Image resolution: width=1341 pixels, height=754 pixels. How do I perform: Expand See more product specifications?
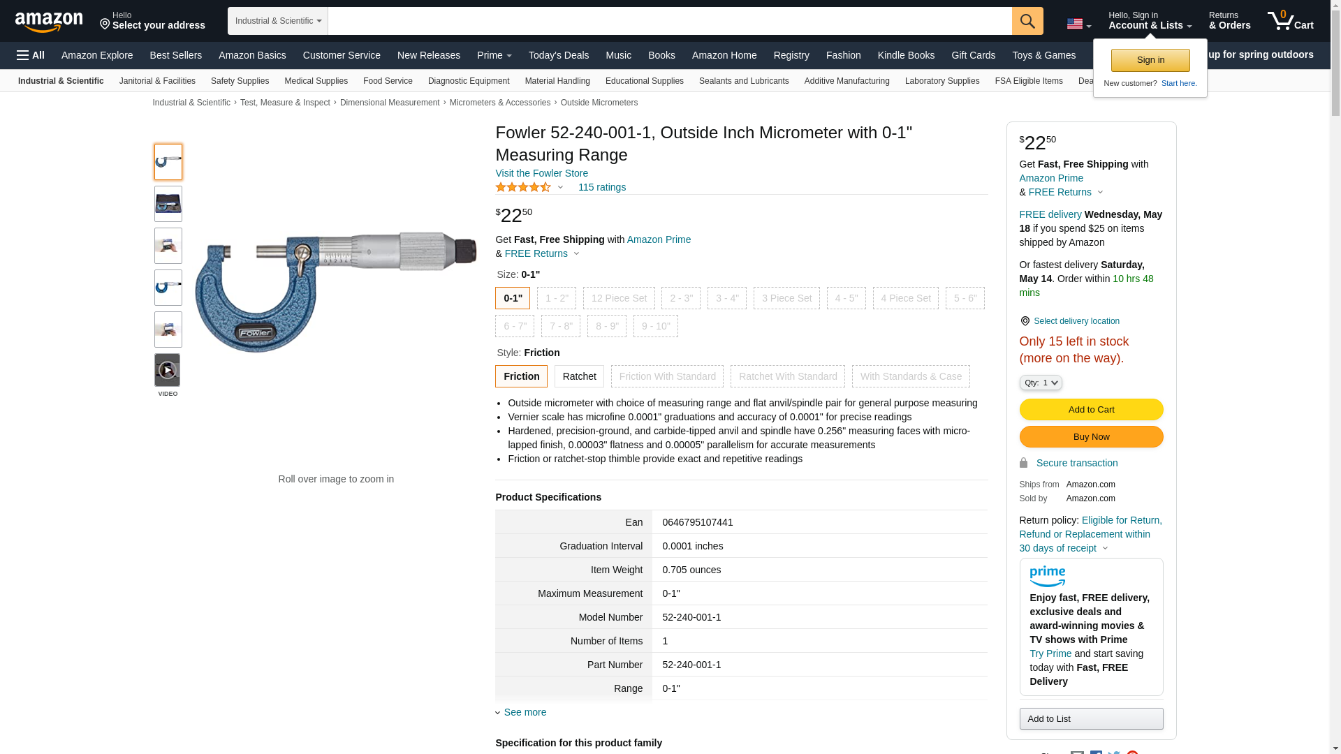click(525, 712)
